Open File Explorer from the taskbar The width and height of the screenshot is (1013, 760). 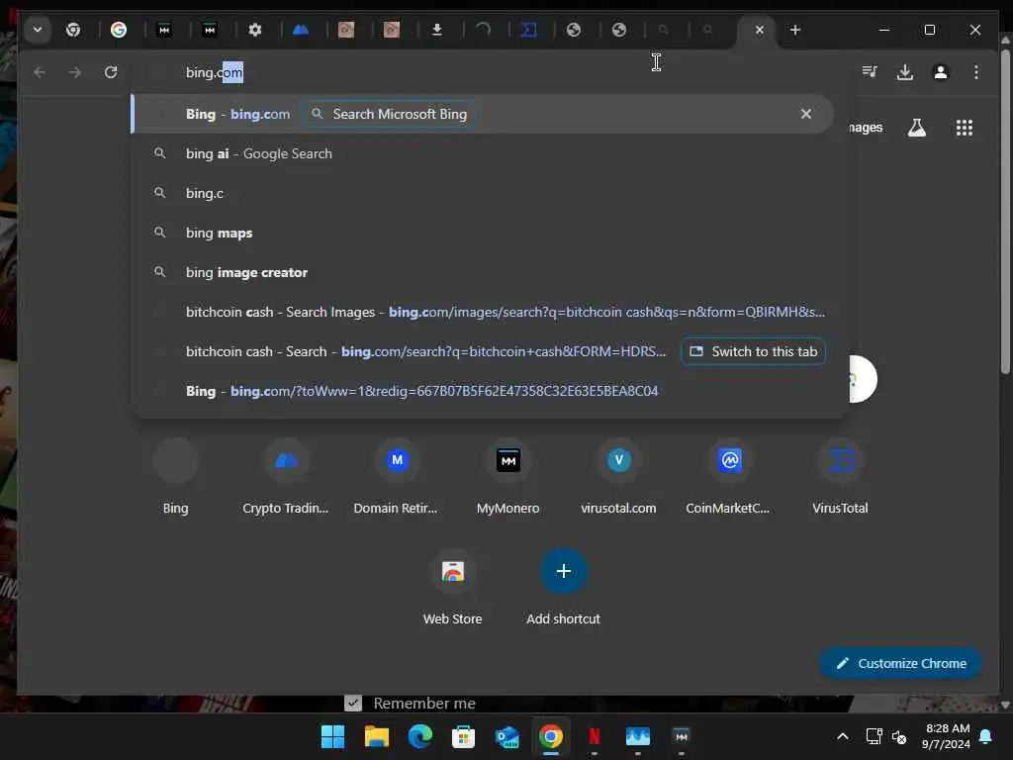376,736
